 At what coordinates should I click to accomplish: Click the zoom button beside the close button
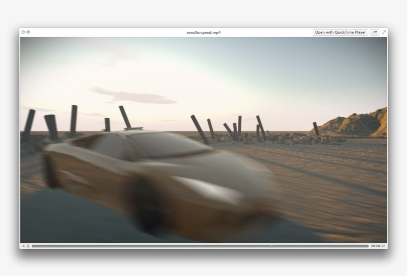point(28,32)
